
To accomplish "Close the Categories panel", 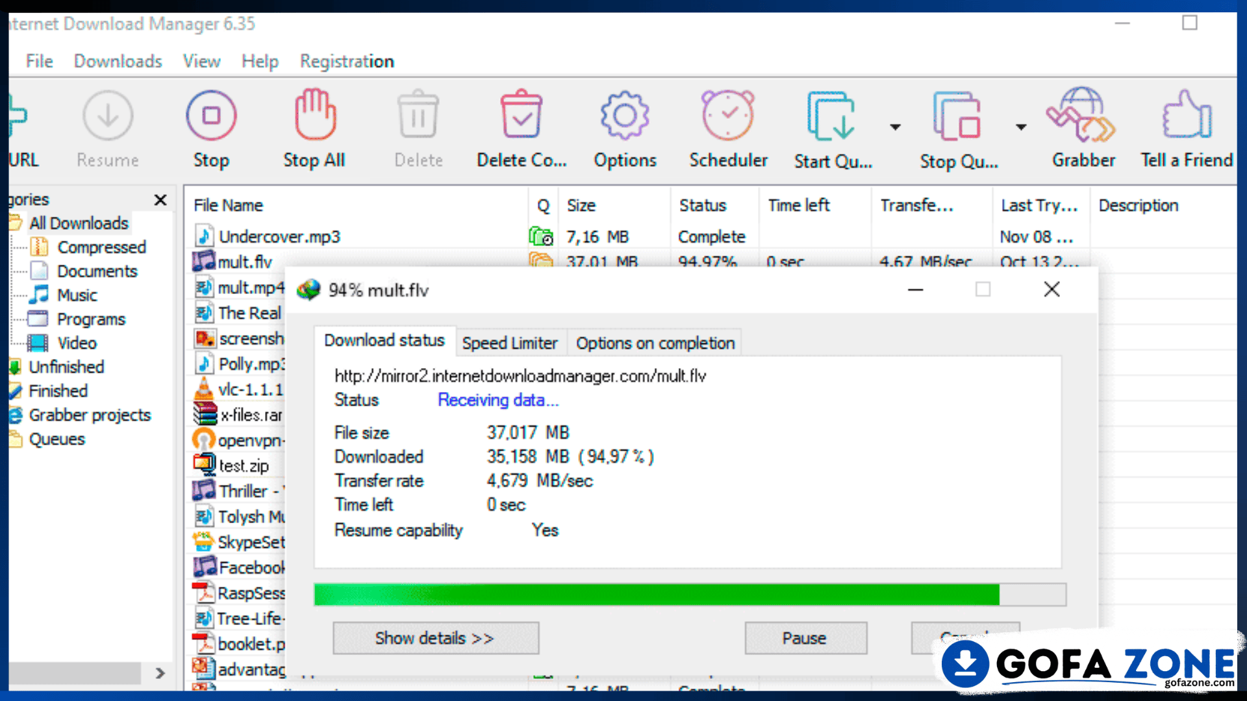I will [x=160, y=200].
